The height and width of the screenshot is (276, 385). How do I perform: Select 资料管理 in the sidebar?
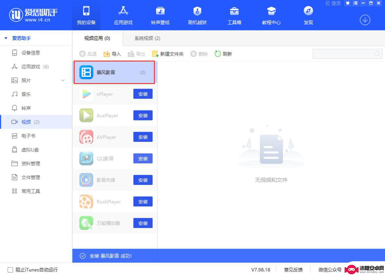click(x=36, y=163)
